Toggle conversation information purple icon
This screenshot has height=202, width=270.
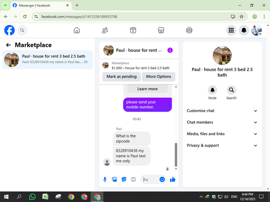coord(170,50)
